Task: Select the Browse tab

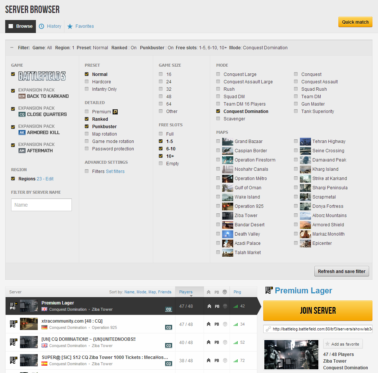Action: pyautogui.click(x=20, y=26)
